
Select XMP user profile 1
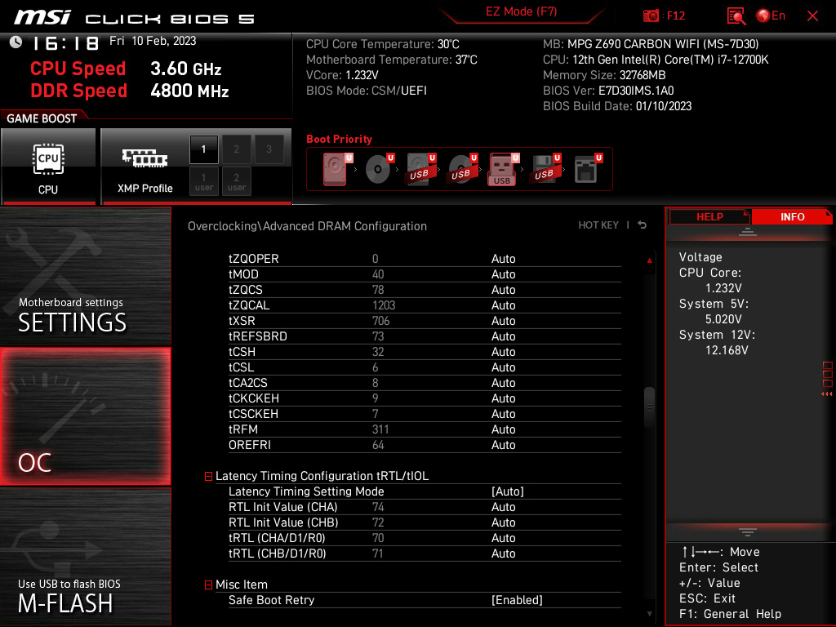tap(203, 181)
